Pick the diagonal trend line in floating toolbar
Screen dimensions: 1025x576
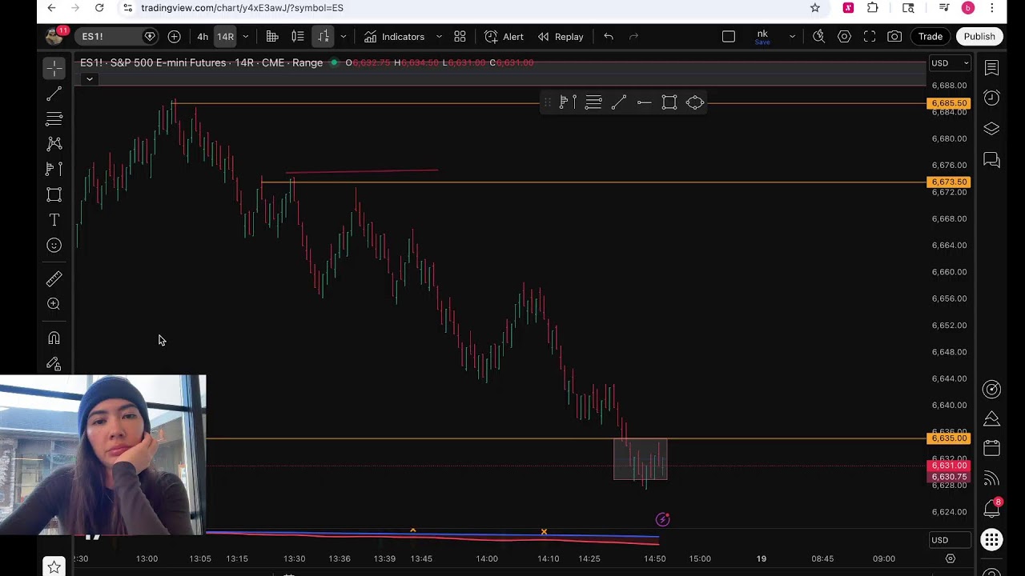pos(619,102)
